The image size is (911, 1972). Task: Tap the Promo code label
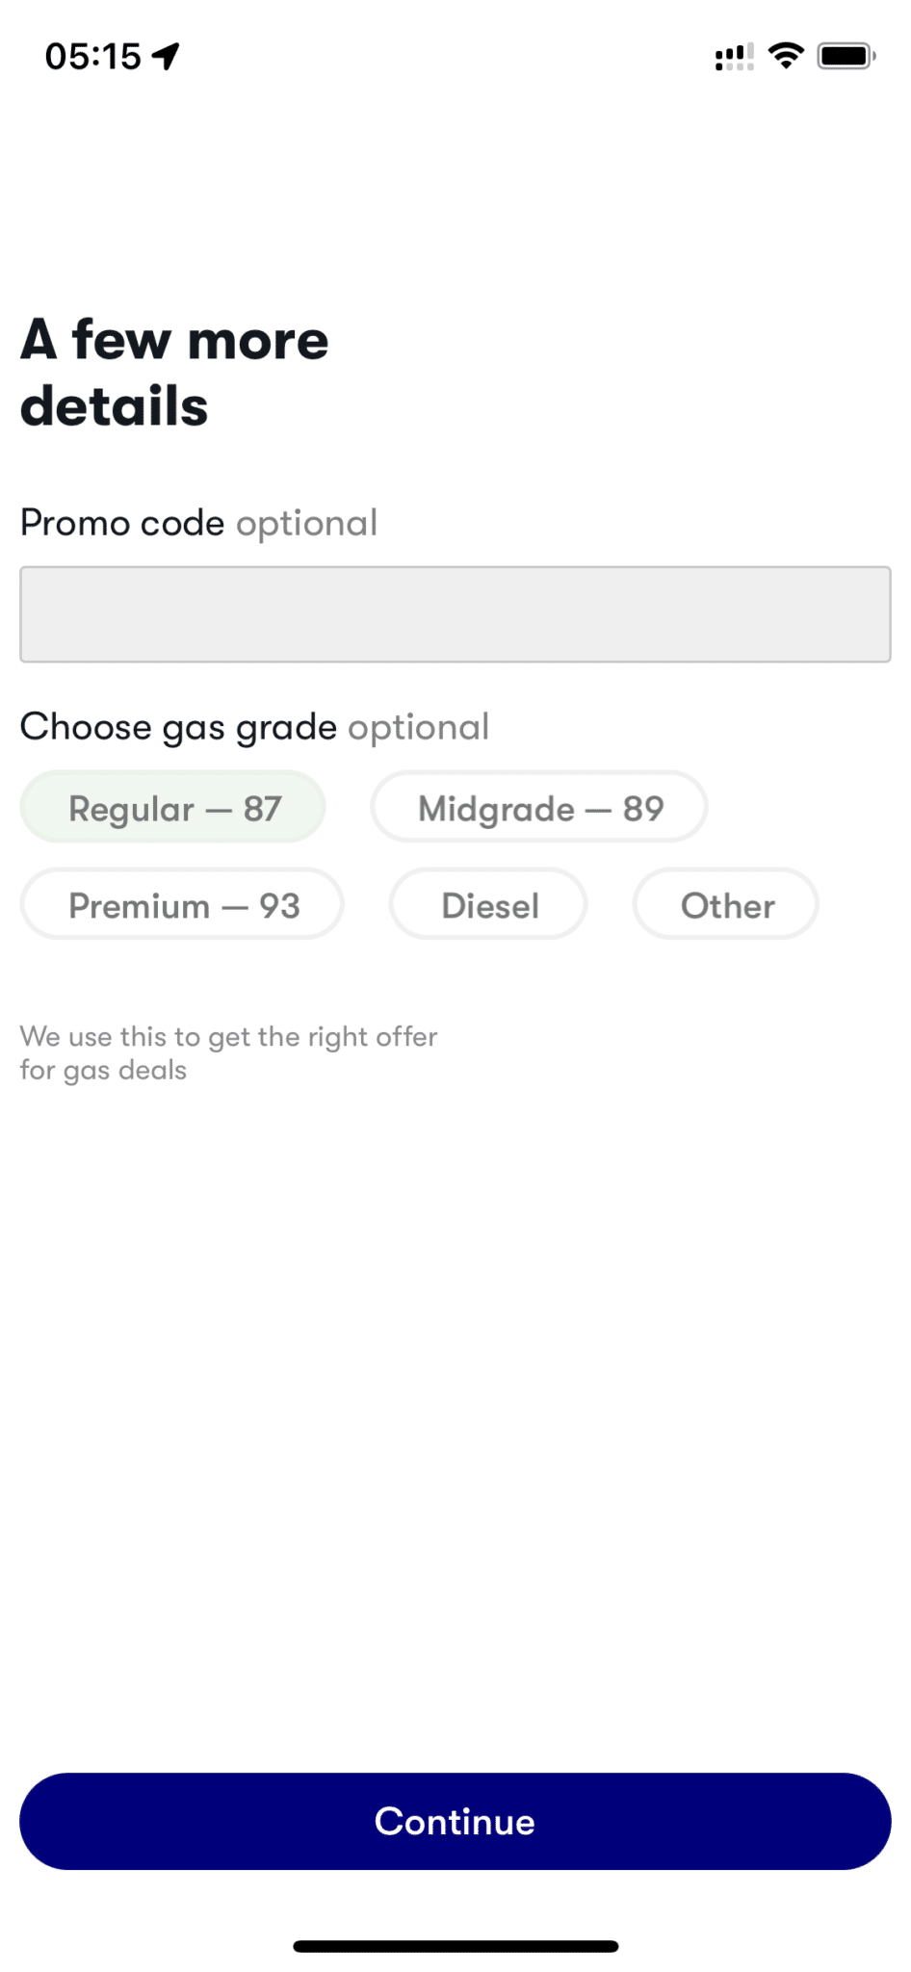click(x=122, y=523)
